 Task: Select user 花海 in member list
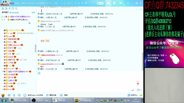point(10,51)
